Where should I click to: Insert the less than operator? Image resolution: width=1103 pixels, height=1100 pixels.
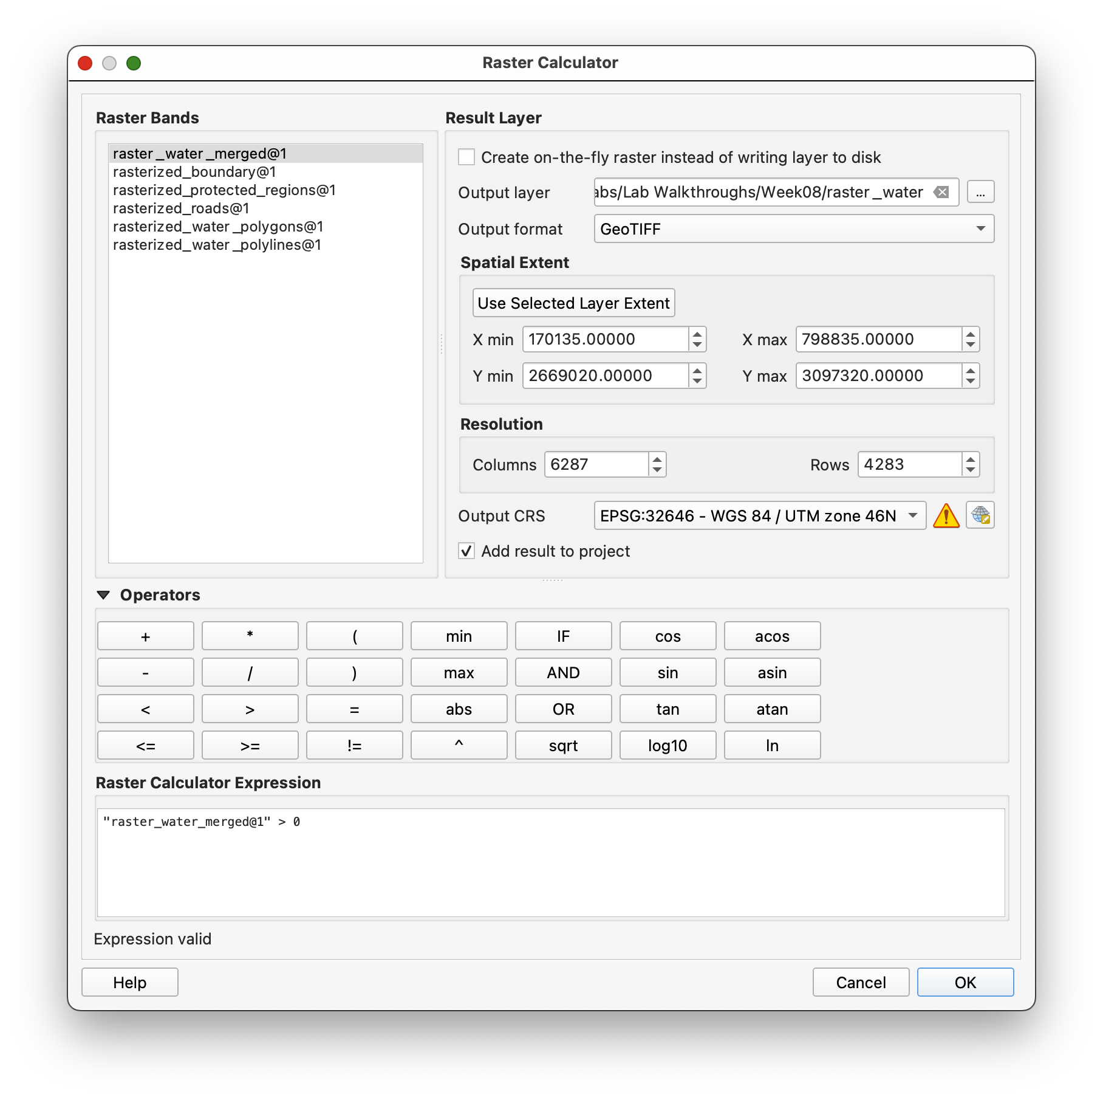pyautogui.click(x=146, y=709)
